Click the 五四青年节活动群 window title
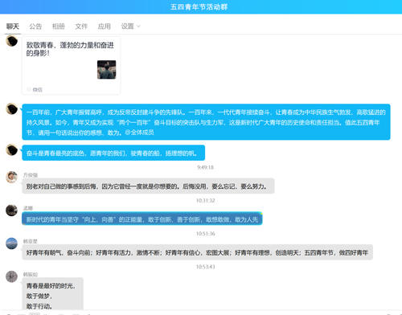 (x=199, y=6)
